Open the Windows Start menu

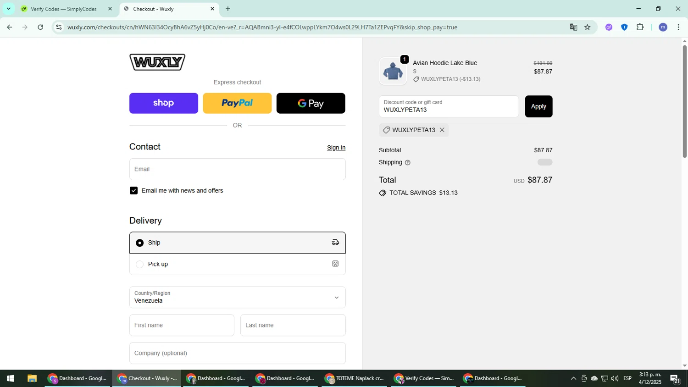coord(10,378)
